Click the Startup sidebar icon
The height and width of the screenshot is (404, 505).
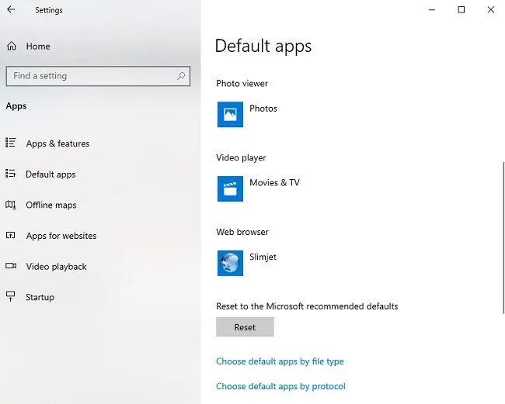tap(11, 296)
